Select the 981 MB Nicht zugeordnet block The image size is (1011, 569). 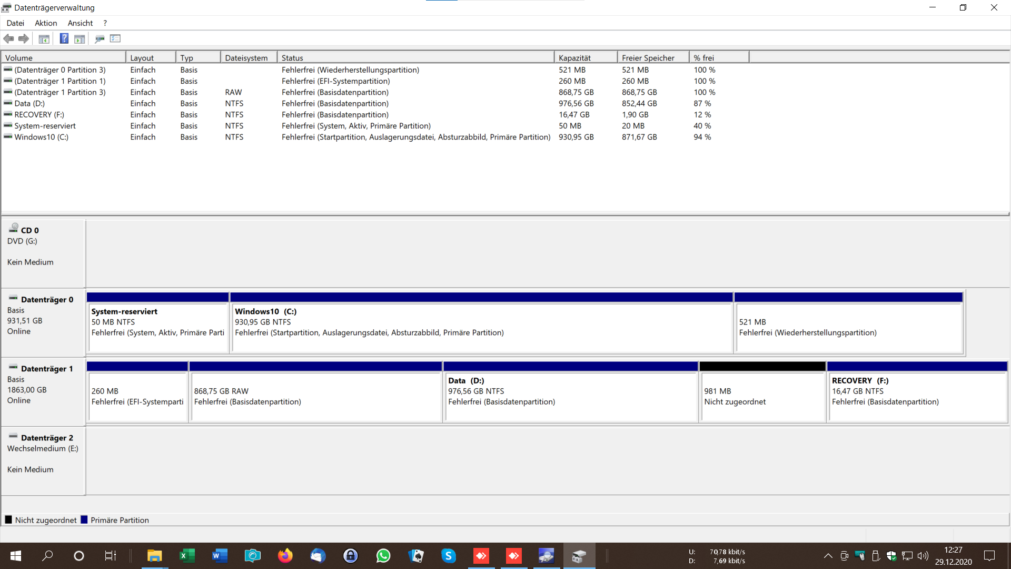(x=762, y=396)
